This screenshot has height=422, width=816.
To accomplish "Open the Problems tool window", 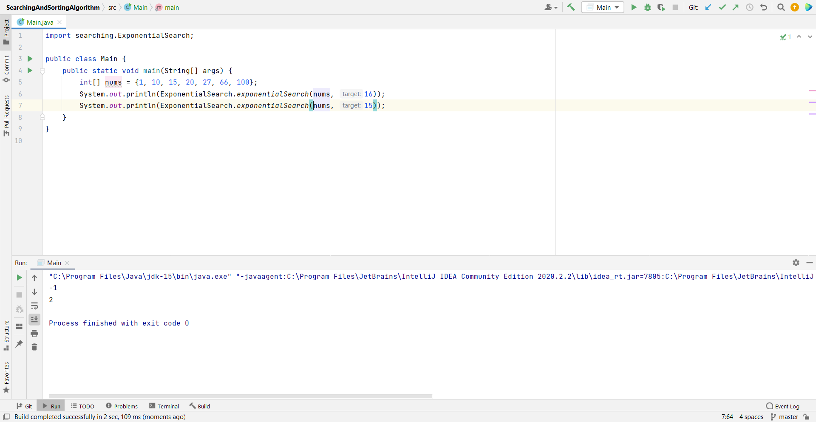I will tap(122, 406).
